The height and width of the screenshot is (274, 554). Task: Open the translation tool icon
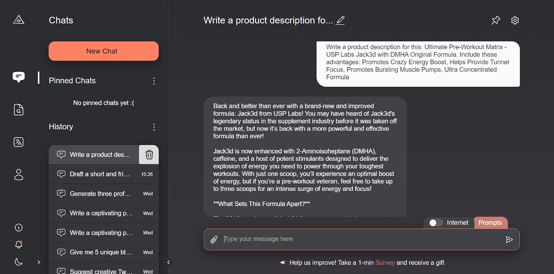[19, 142]
